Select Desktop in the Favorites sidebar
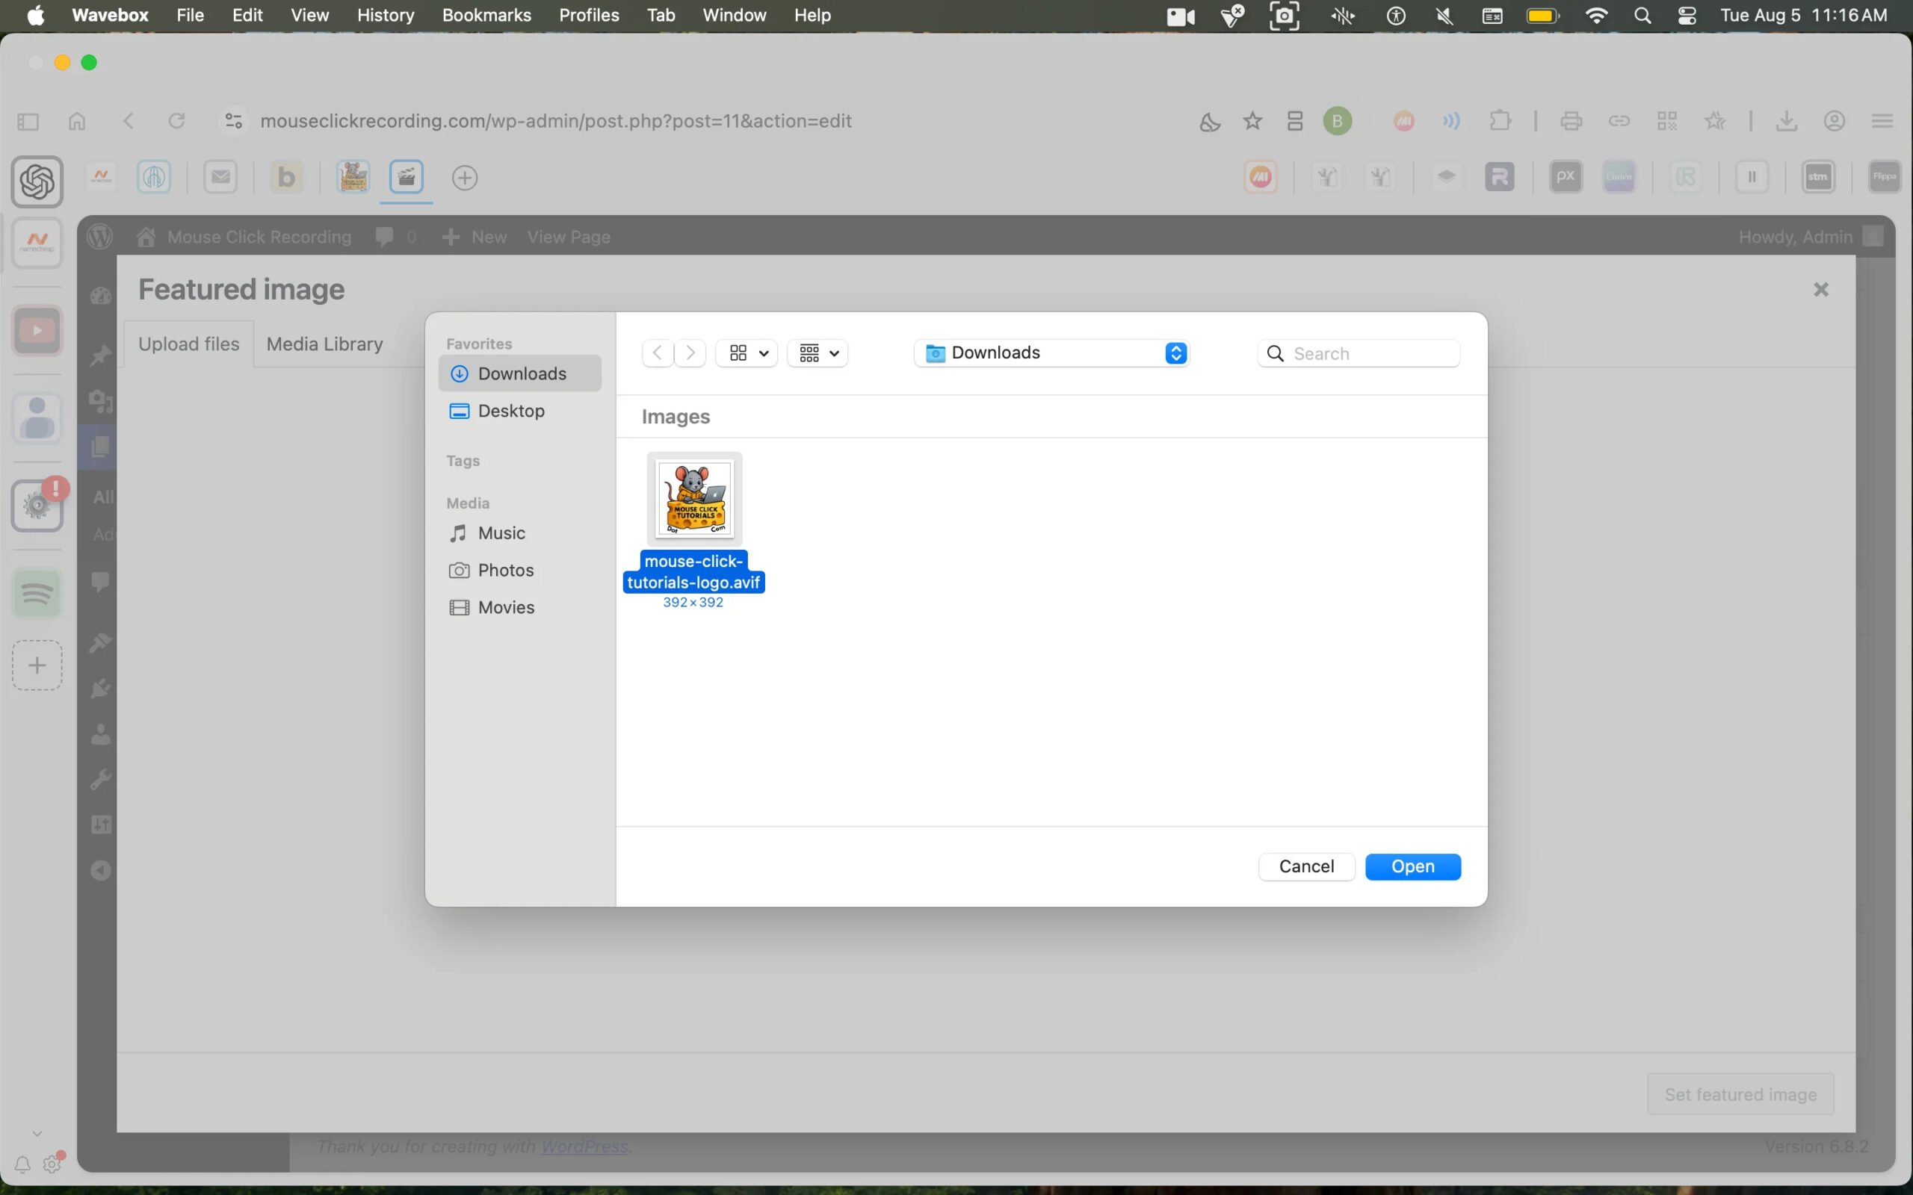Viewport: 1913px width, 1195px height. coord(510,411)
